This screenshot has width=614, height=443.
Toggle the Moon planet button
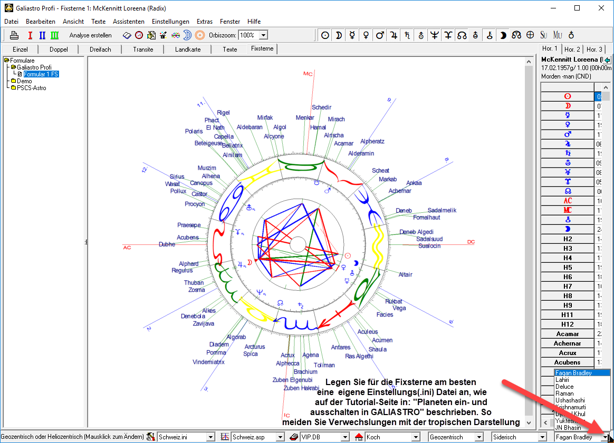(339, 35)
